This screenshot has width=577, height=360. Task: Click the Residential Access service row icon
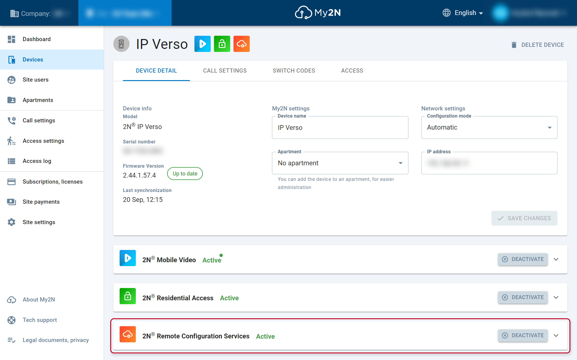click(128, 296)
